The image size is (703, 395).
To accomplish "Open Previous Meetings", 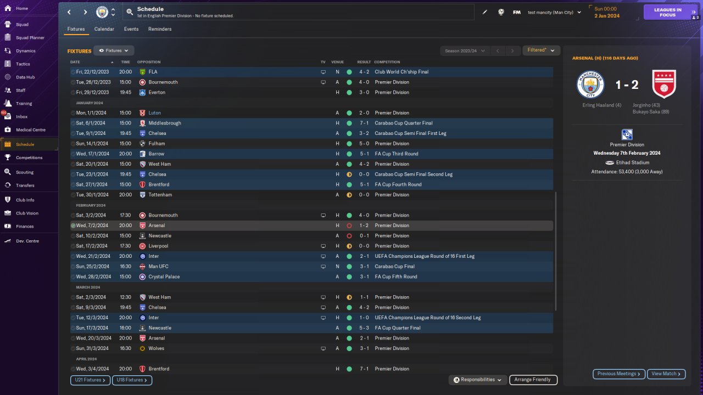I will point(619,374).
